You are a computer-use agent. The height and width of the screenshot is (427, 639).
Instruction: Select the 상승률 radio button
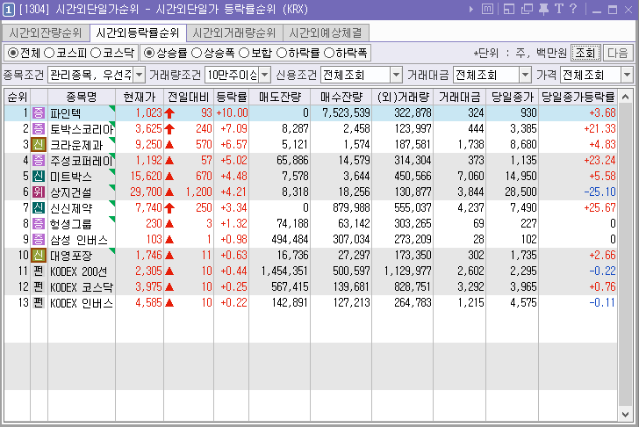tap(149, 53)
